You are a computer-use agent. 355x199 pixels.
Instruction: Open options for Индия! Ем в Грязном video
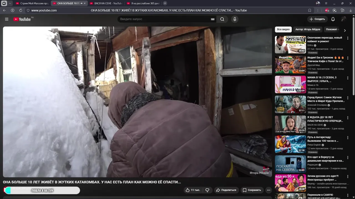(348, 58)
